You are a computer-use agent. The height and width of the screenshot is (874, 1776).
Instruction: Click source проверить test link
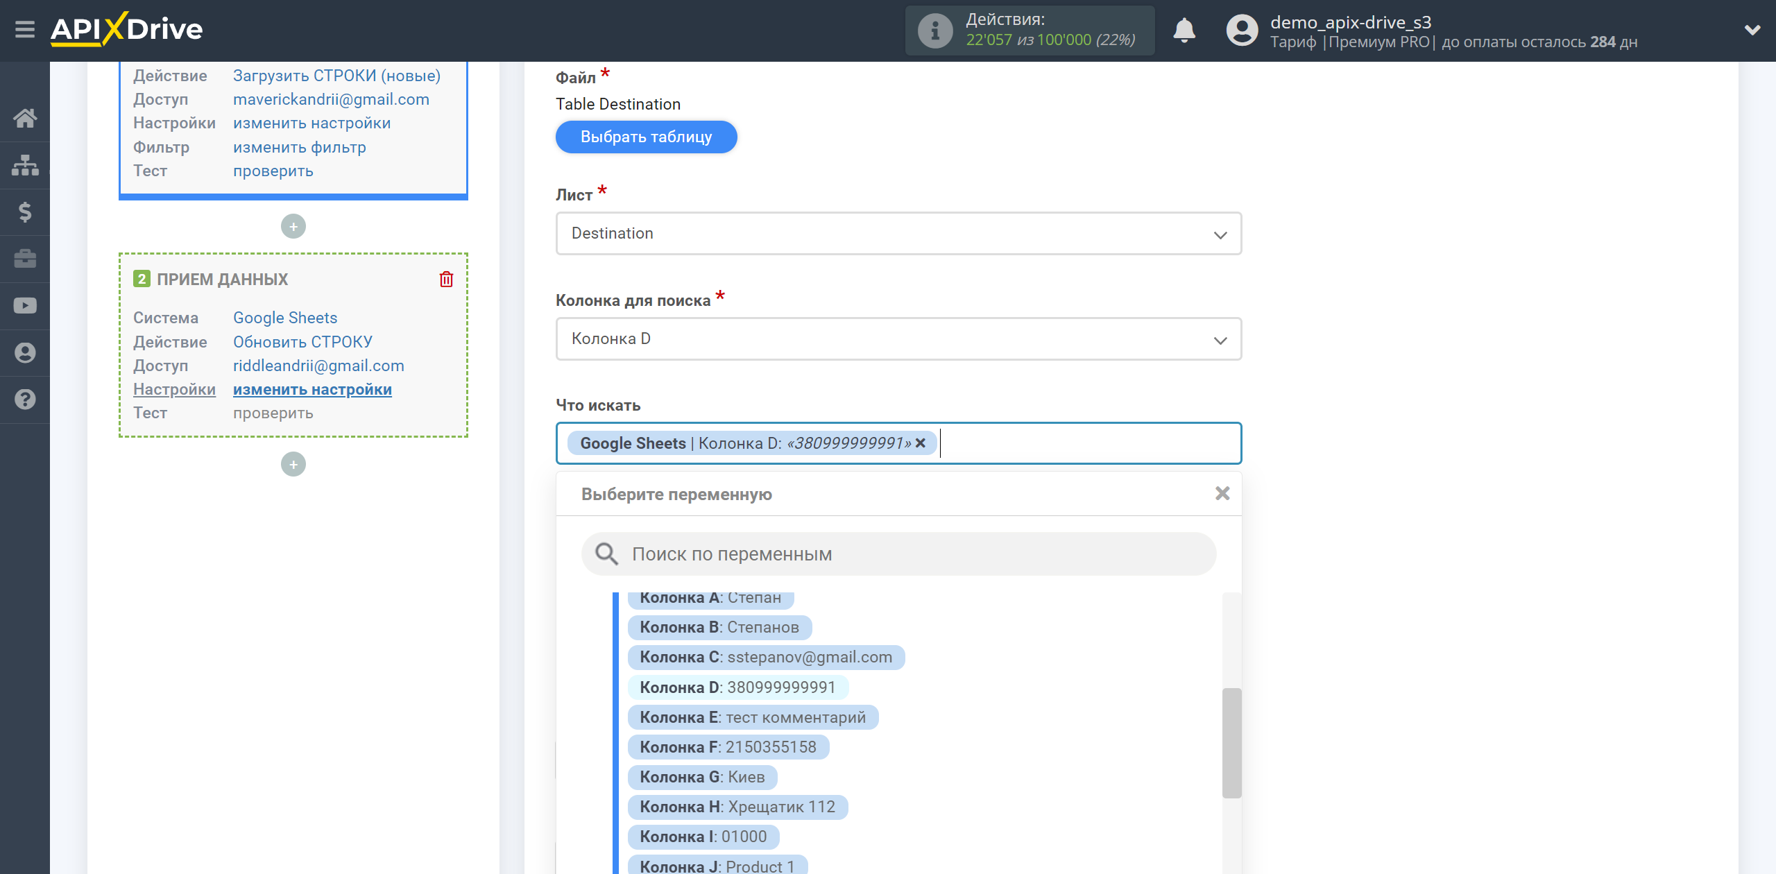(x=273, y=171)
